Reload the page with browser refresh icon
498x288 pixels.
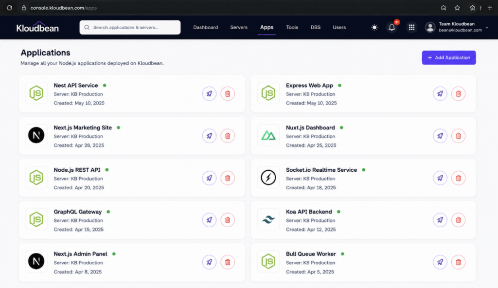(10, 8)
